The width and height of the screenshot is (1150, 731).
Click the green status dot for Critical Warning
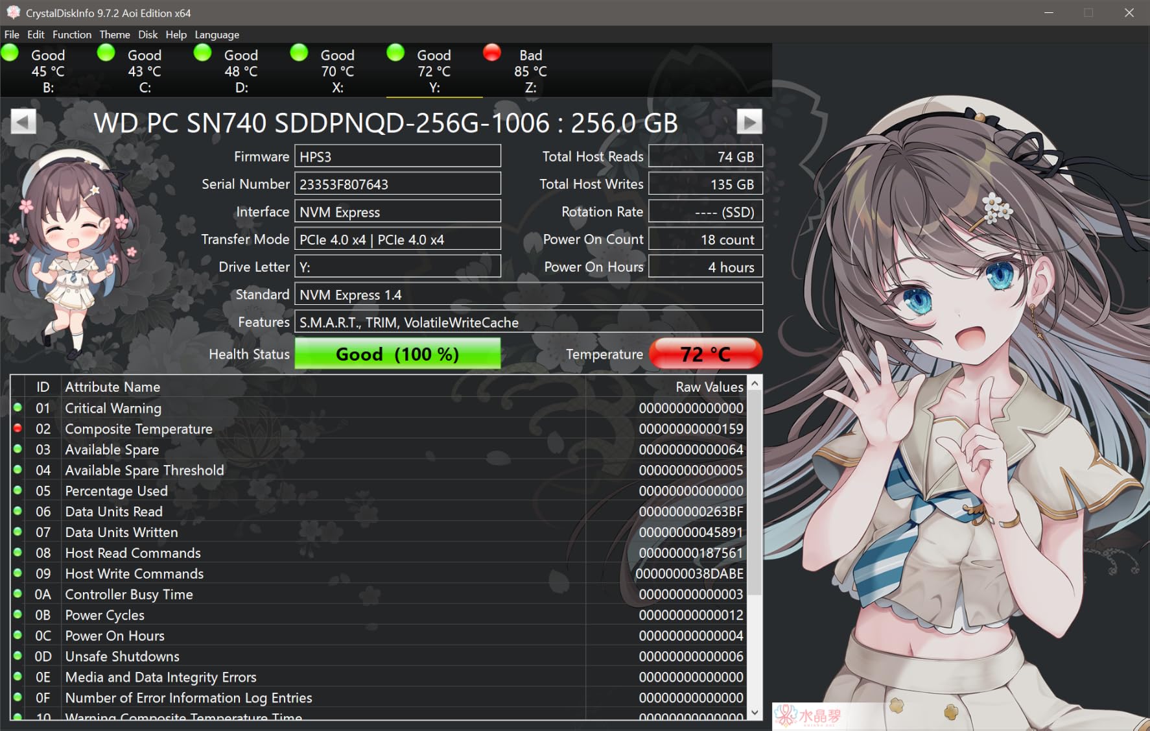pyautogui.click(x=18, y=407)
